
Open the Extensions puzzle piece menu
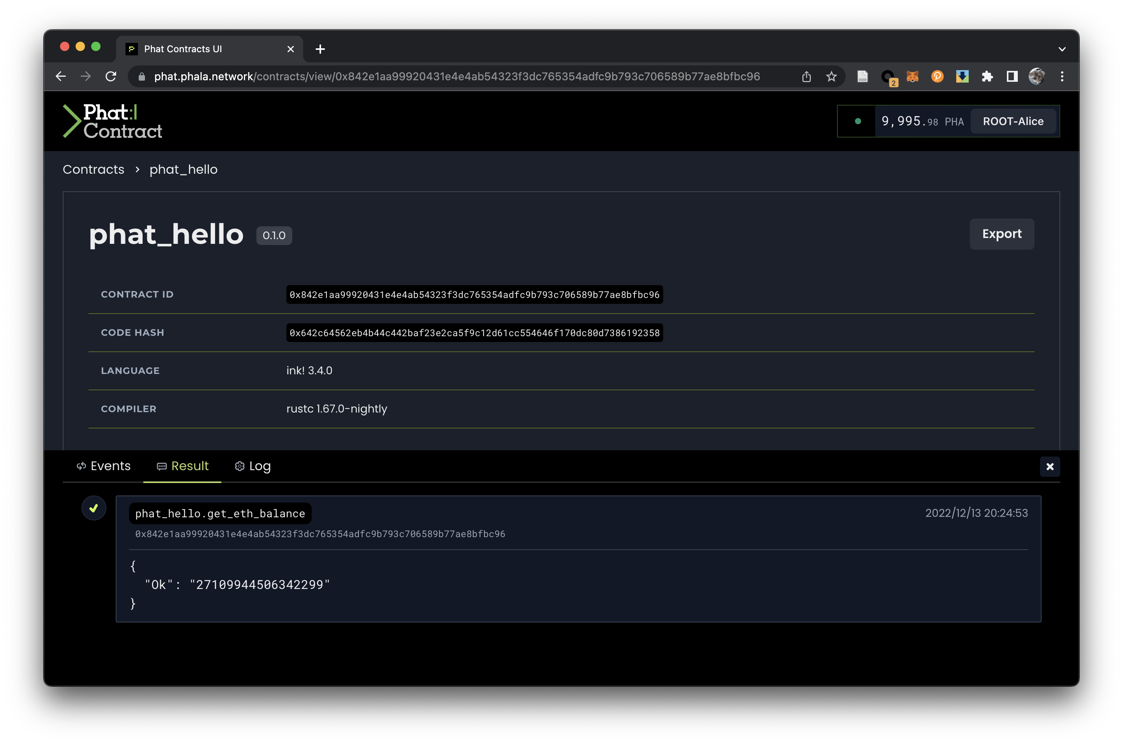987,76
